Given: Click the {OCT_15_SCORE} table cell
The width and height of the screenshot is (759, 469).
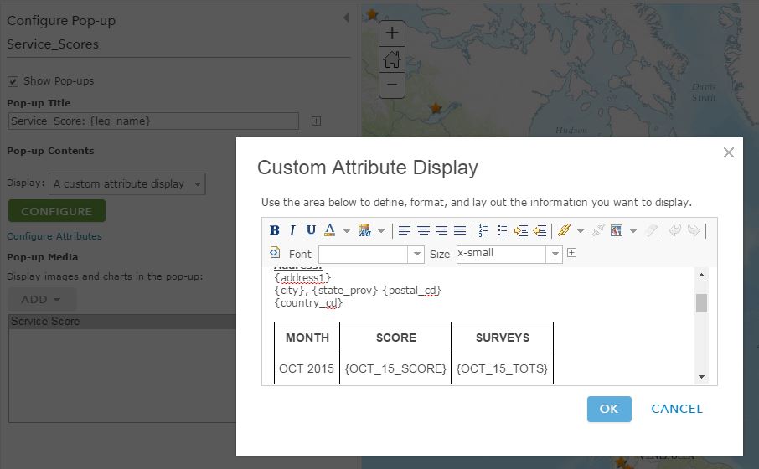Looking at the screenshot, I should point(395,368).
